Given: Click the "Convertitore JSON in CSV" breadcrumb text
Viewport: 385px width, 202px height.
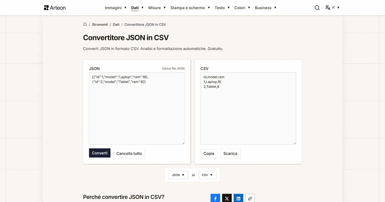Looking at the screenshot, I should click(x=145, y=24).
